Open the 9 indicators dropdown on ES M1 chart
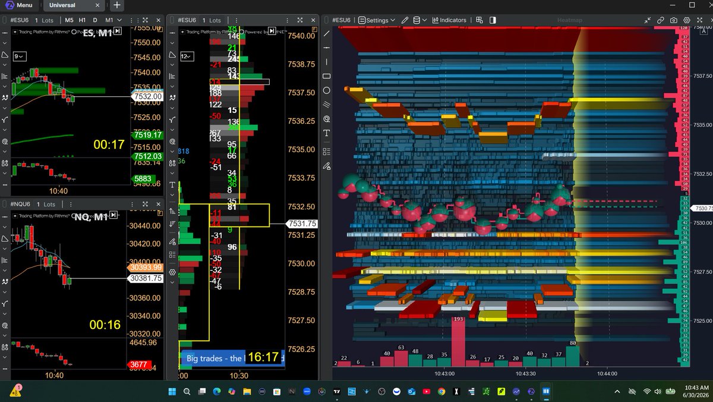This screenshot has height=402, width=713. 18,56
